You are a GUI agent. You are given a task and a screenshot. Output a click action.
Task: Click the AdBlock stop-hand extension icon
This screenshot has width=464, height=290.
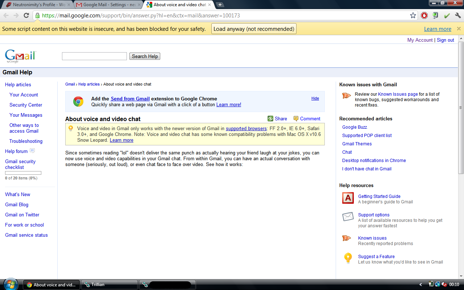424,15
